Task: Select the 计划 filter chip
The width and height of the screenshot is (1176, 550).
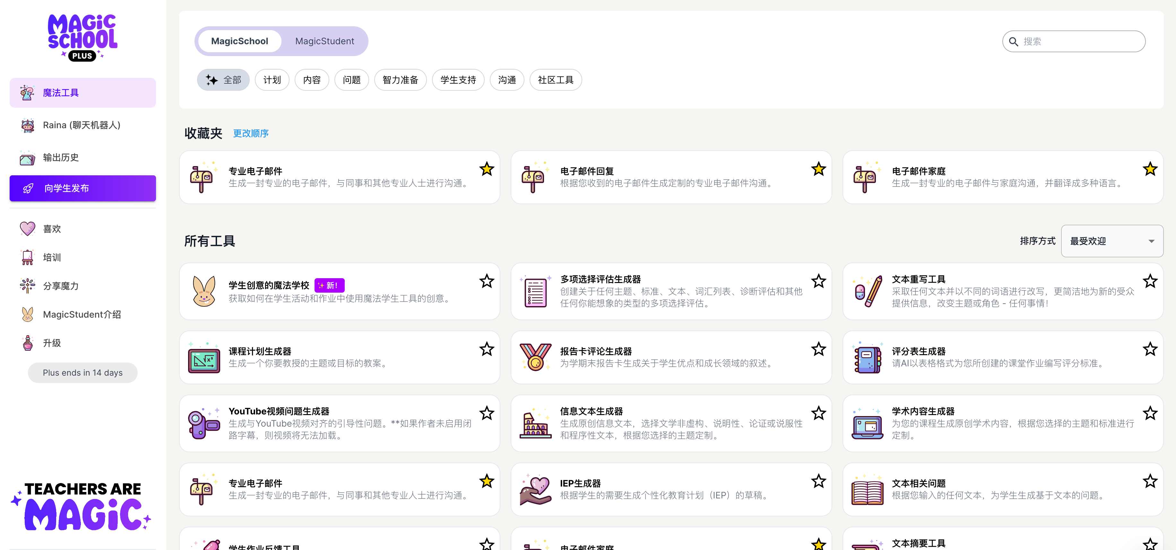Action: (x=272, y=80)
